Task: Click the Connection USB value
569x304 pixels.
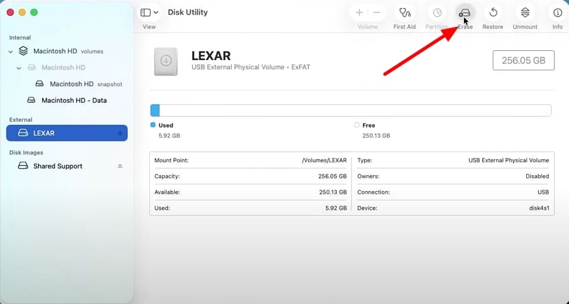Action: (x=544, y=192)
